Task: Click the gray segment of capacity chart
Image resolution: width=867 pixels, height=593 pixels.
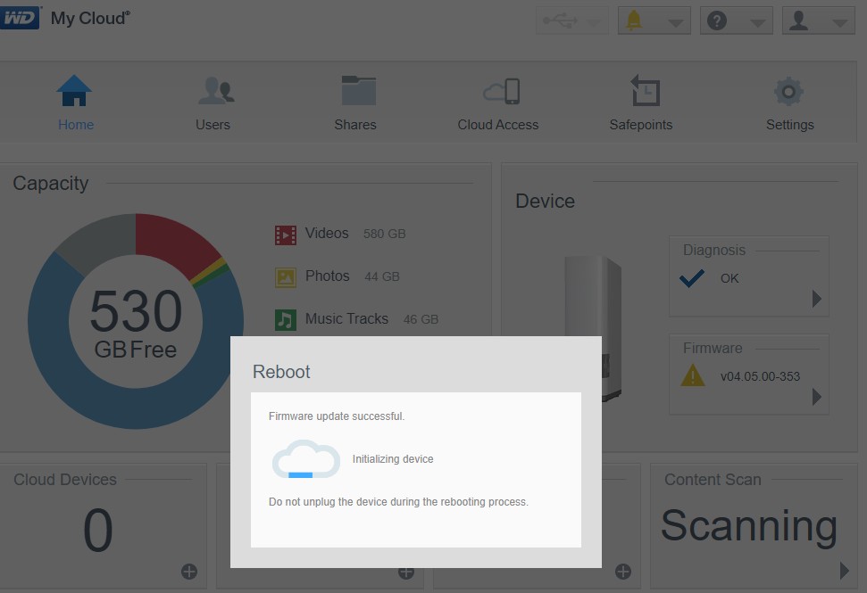Action: [x=101, y=240]
